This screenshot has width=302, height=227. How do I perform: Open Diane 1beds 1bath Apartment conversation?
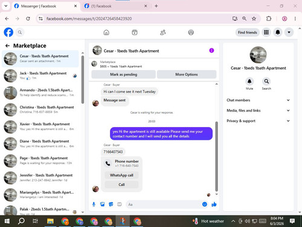click(40, 143)
